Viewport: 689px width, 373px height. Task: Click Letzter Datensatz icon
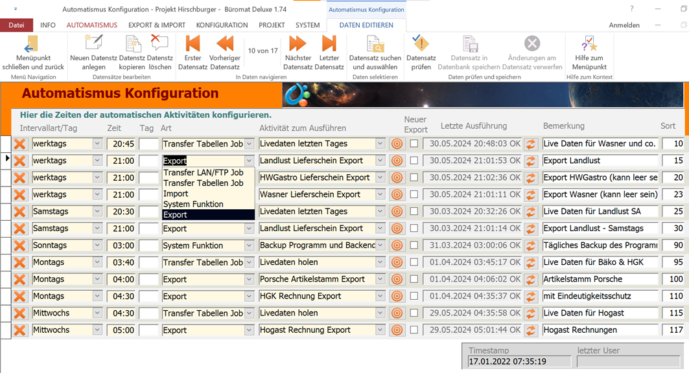point(329,44)
